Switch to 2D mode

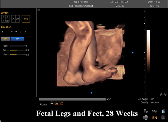coord(5,39)
